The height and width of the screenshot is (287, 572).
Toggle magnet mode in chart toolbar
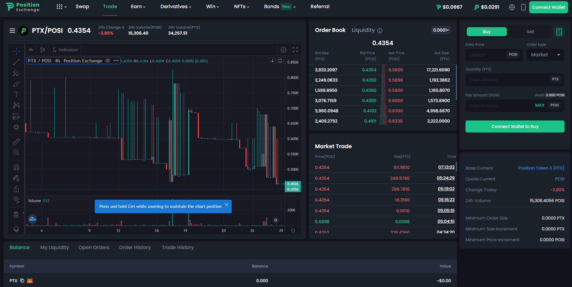tap(16, 167)
